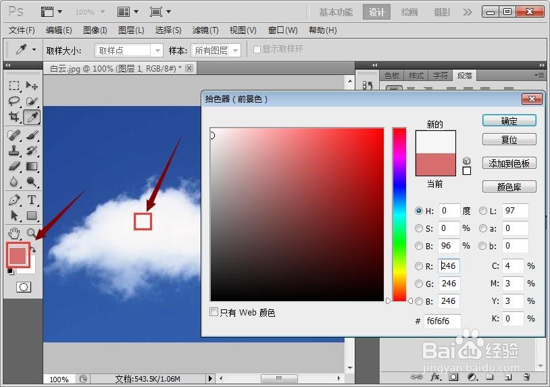Viewport: 550px width, 387px height.
Task: Select the Rectangle shape tool
Action: tap(32, 215)
